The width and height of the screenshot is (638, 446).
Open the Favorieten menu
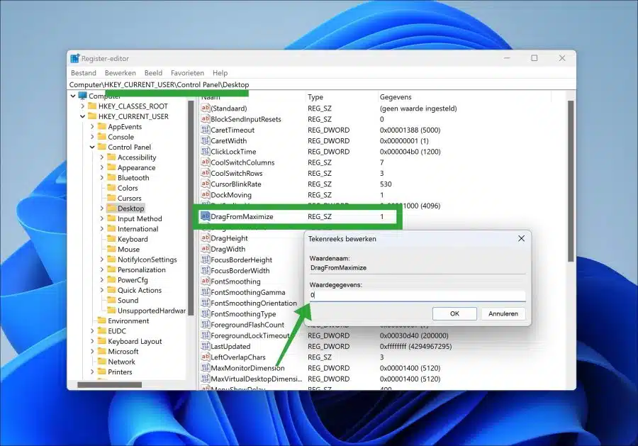tap(187, 73)
